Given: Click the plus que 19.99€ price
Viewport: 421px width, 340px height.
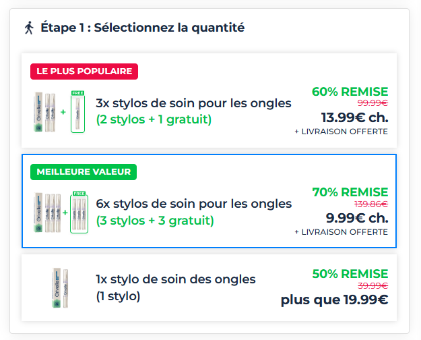Looking at the screenshot, I should [x=334, y=300].
